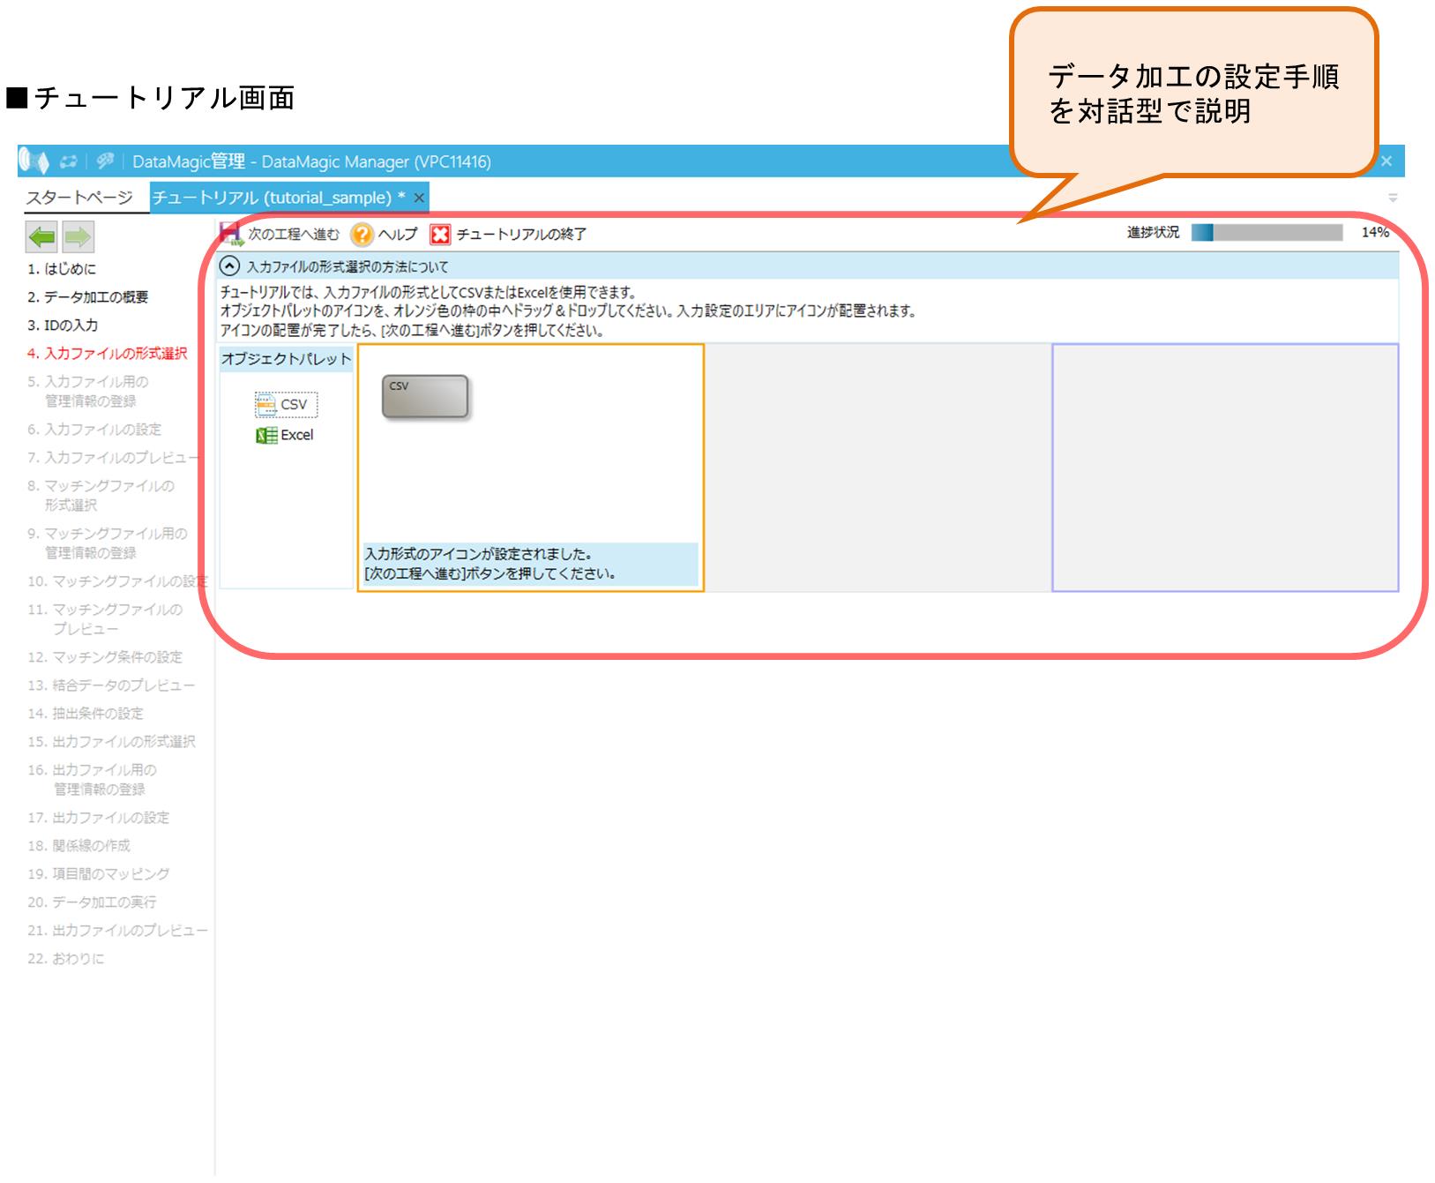Click the wrench icon in the title bar

click(x=105, y=161)
